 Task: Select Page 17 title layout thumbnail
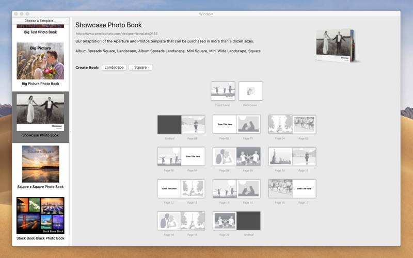click(304, 189)
